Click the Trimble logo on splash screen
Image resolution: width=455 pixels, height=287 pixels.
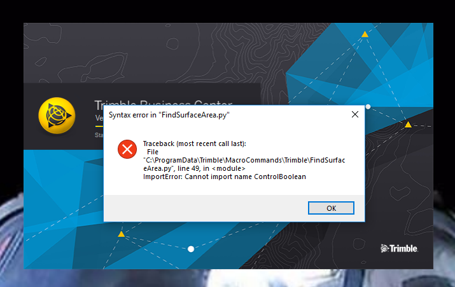[399, 248]
